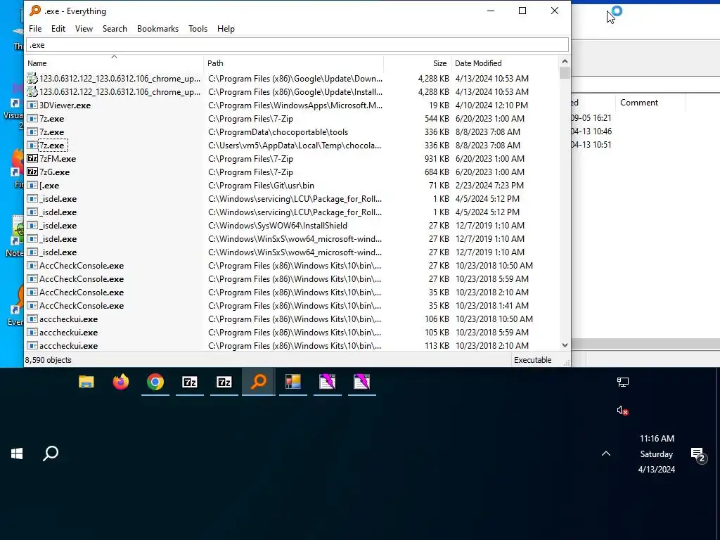
Task: Open the Edit menu
Action: pyautogui.click(x=58, y=28)
